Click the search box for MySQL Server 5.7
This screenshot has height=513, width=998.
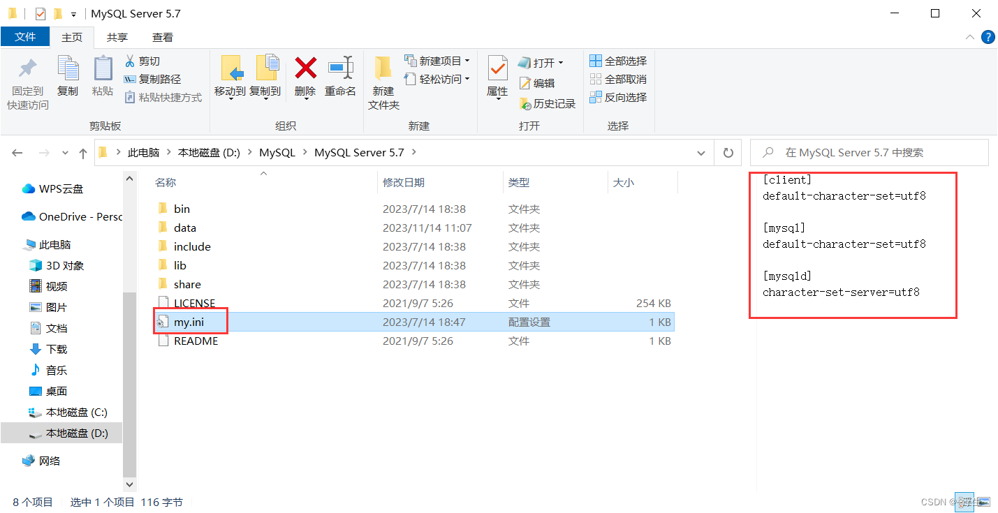click(869, 152)
